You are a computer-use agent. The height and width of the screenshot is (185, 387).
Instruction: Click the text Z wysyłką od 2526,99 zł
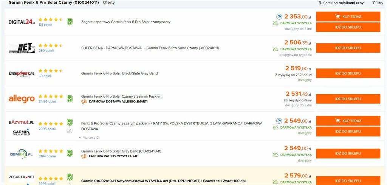click(x=293, y=75)
